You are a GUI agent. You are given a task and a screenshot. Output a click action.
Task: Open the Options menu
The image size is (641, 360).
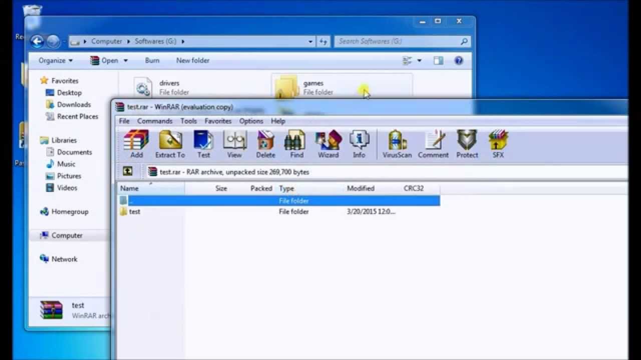(x=251, y=121)
